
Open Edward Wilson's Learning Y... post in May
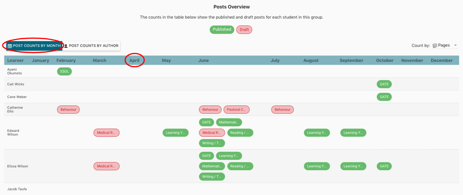pos(175,133)
